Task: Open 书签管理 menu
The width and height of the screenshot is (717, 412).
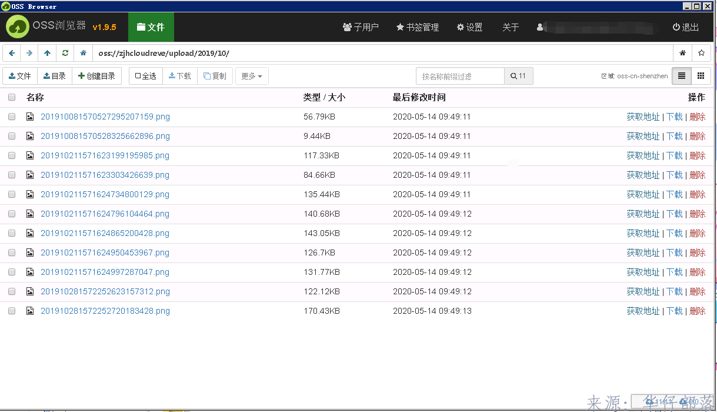Action: click(x=418, y=27)
